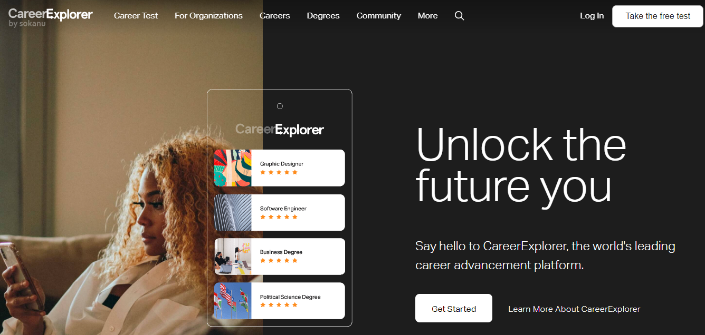Click the Political Science Degree flags thumbnail
705x335 pixels.
pos(233,301)
